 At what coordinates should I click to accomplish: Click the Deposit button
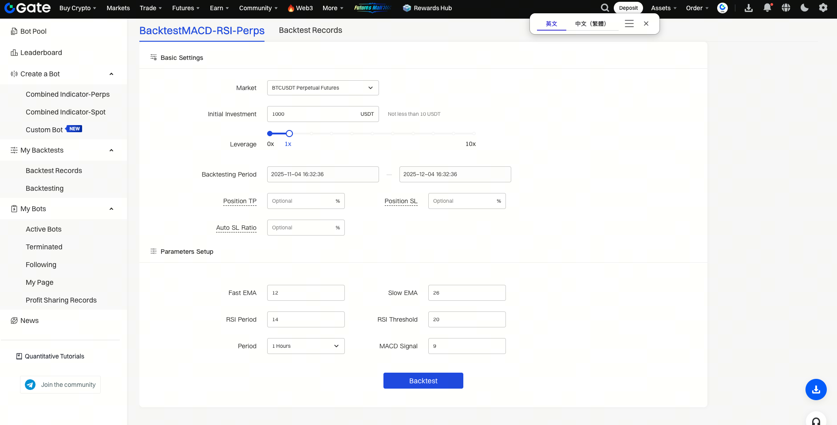pos(628,8)
